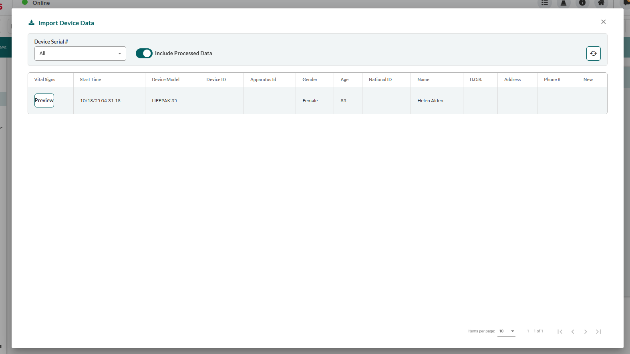Go to the next page of results

586,332
